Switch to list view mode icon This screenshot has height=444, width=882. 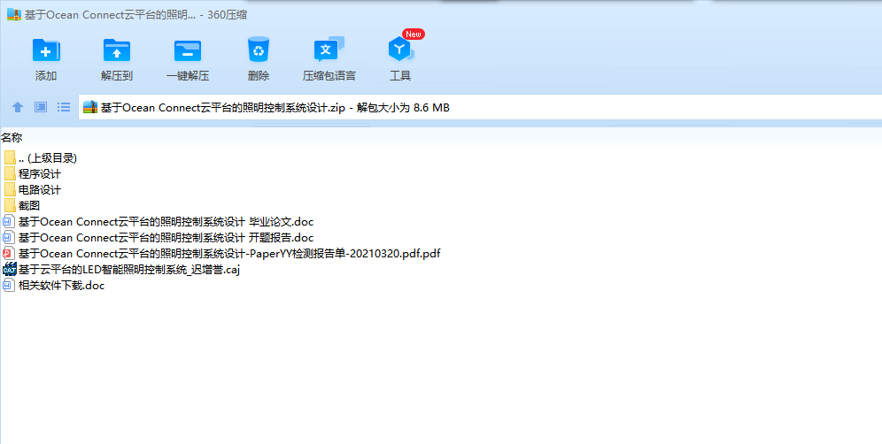pos(64,107)
